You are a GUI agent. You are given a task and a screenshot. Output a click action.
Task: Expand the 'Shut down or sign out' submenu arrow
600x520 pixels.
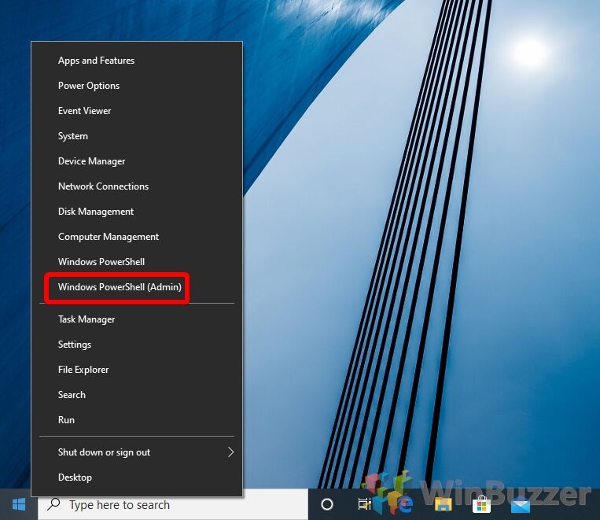(230, 452)
